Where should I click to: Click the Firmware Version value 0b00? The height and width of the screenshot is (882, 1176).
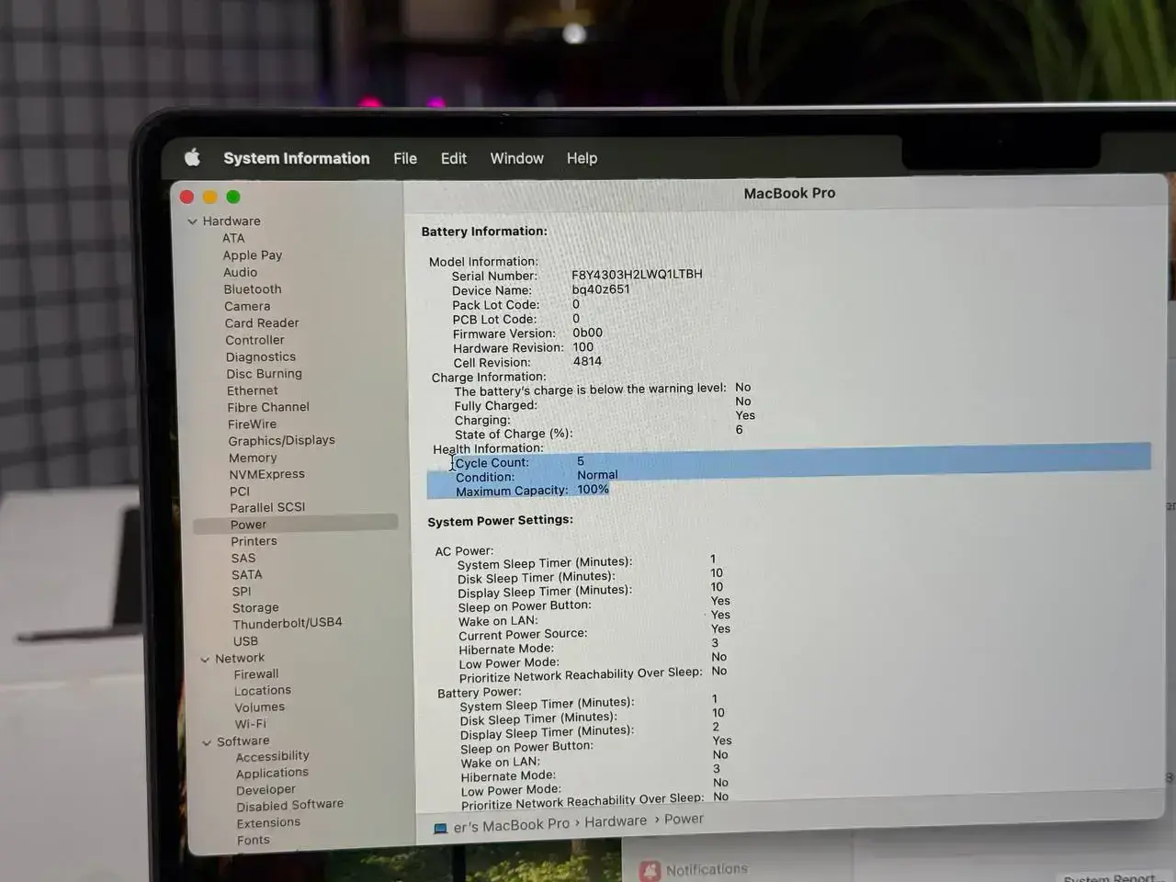[588, 333]
